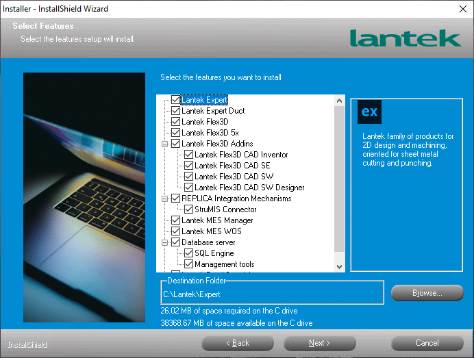Select Lantek Flex3D CAD SE label
Viewport: 474px width, 358px height.
coord(232,166)
